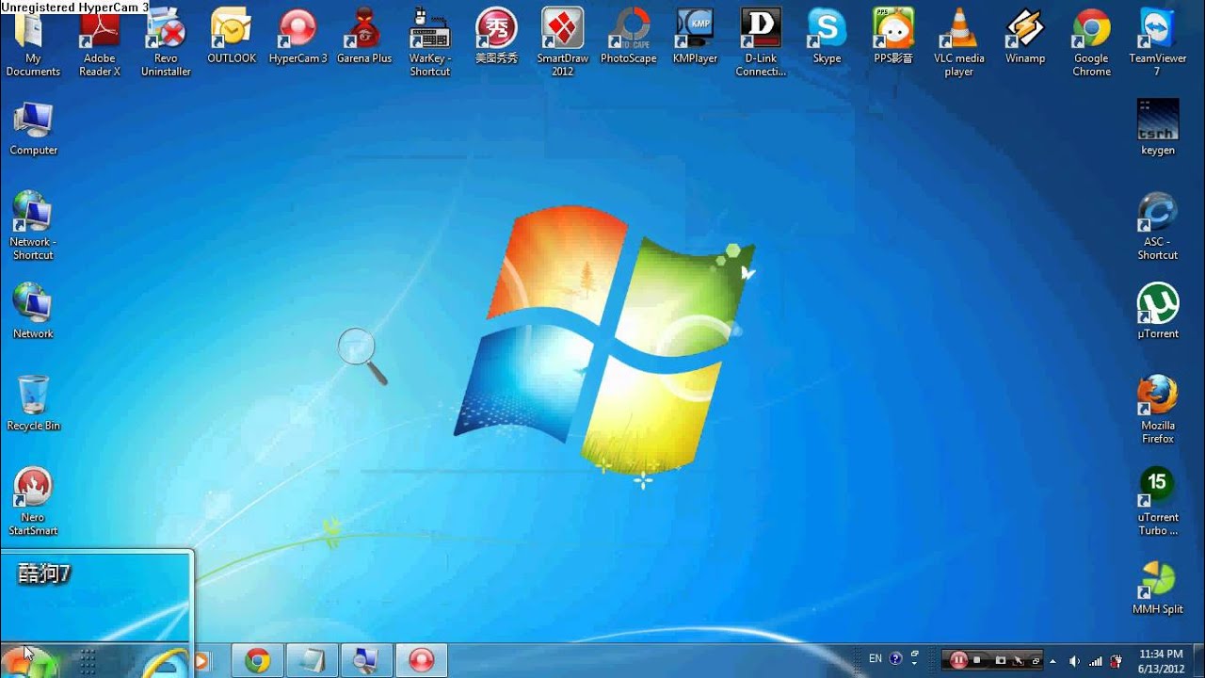The image size is (1205, 678).
Task: Click EN input language indicator
Action: 876,659
